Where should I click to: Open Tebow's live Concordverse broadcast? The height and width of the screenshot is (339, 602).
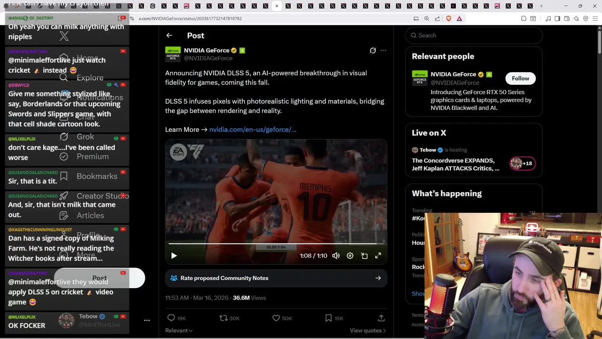coord(455,164)
